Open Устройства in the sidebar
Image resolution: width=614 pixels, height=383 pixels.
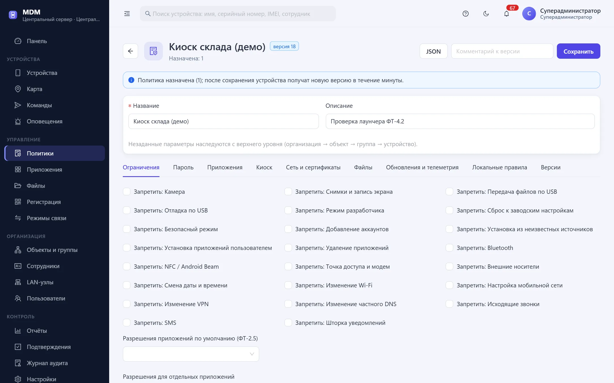click(x=55, y=73)
